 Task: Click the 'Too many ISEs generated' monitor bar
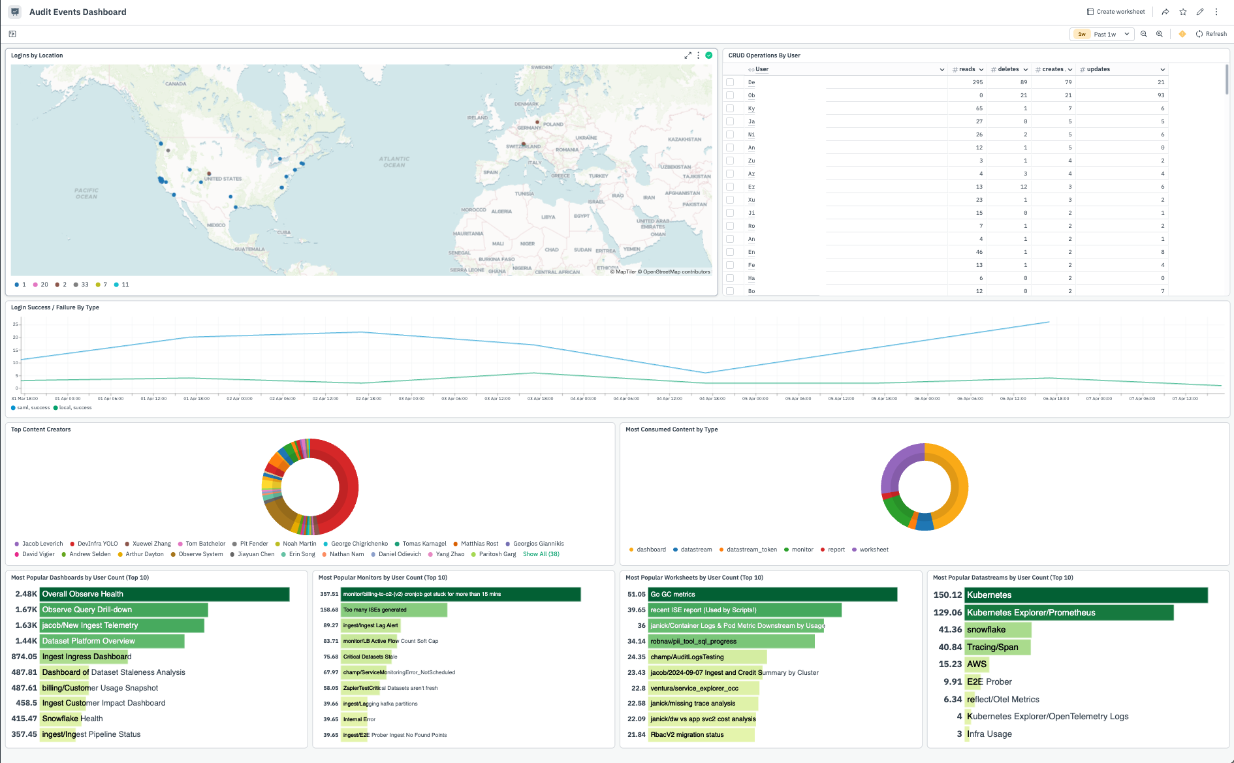click(394, 610)
